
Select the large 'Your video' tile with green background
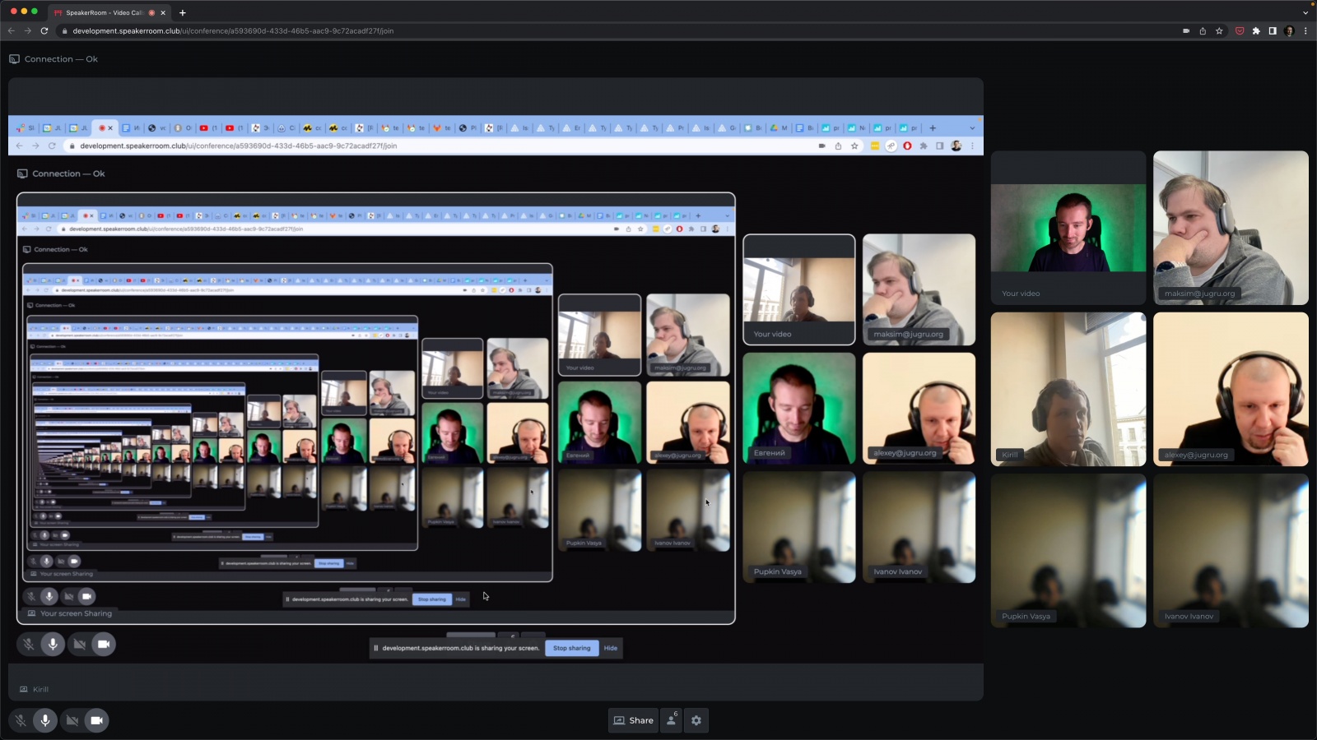(1068, 228)
